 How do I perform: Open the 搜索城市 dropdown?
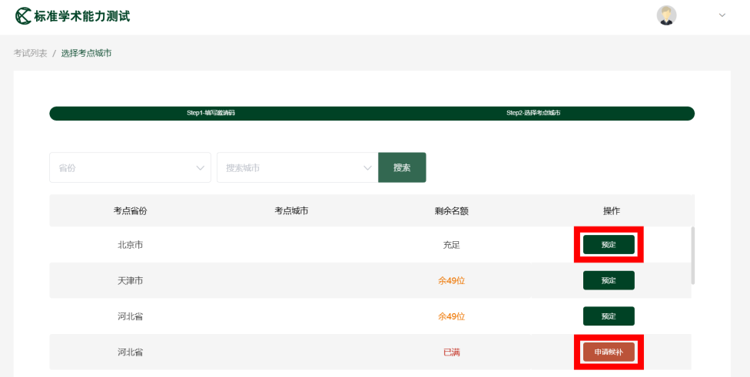[297, 167]
